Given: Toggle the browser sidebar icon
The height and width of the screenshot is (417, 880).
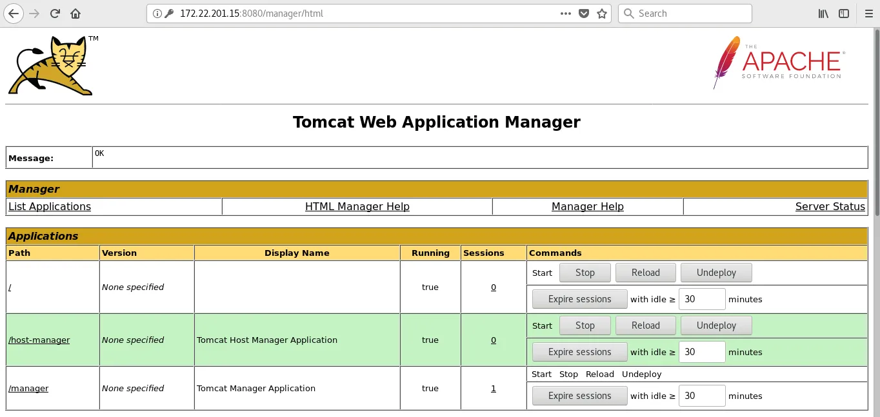Looking at the screenshot, I should [844, 14].
